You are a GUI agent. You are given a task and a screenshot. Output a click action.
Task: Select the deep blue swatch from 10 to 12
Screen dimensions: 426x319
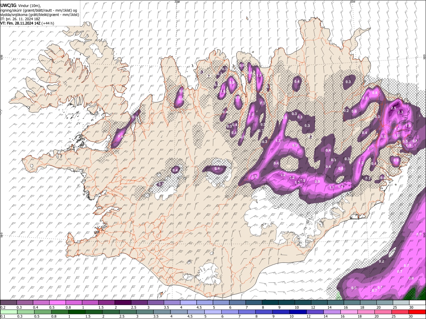pyautogui.click(x=299, y=312)
